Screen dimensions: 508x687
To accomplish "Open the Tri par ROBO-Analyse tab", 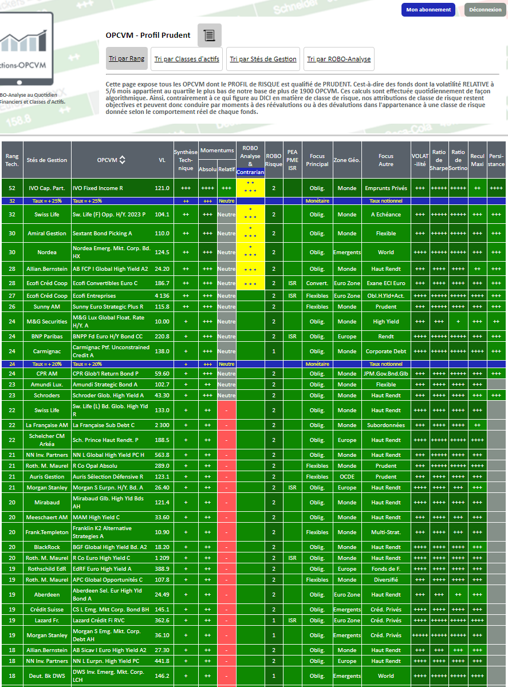I will pos(339,59).
